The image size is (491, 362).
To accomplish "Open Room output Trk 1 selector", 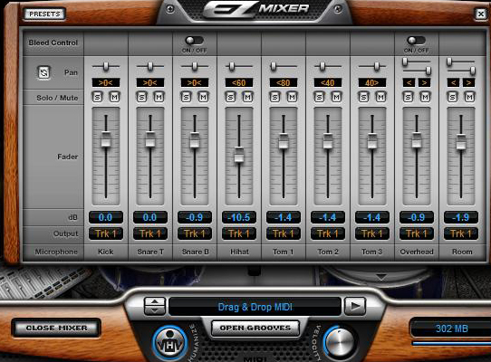I will coord(461,233).
